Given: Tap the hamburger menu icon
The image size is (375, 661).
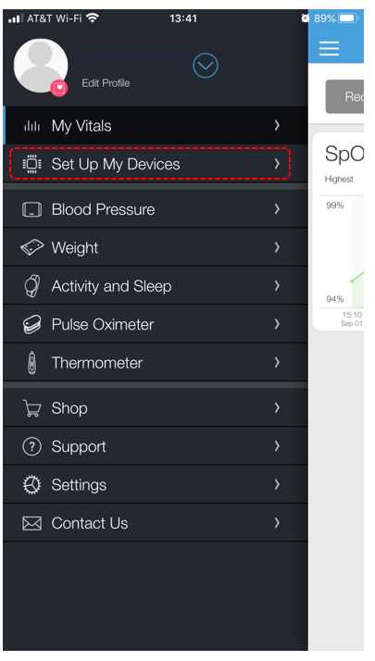Looking at the screenshot, I should point(329,48).
